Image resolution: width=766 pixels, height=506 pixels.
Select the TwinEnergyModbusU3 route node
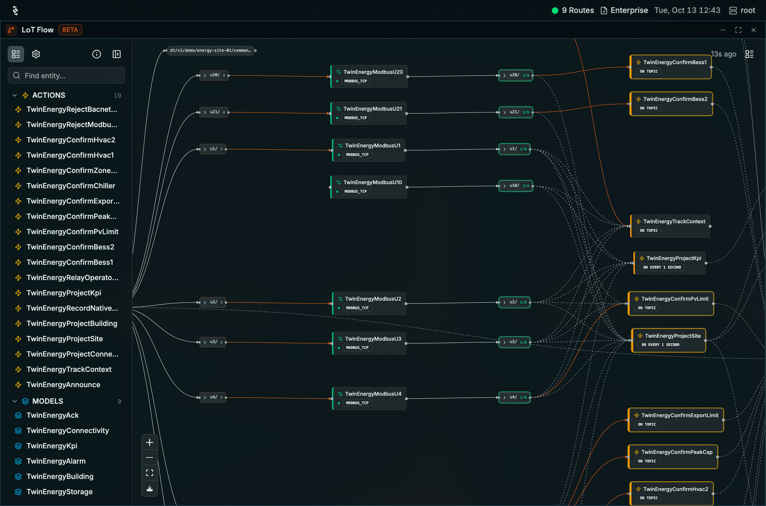coord(369,343)
